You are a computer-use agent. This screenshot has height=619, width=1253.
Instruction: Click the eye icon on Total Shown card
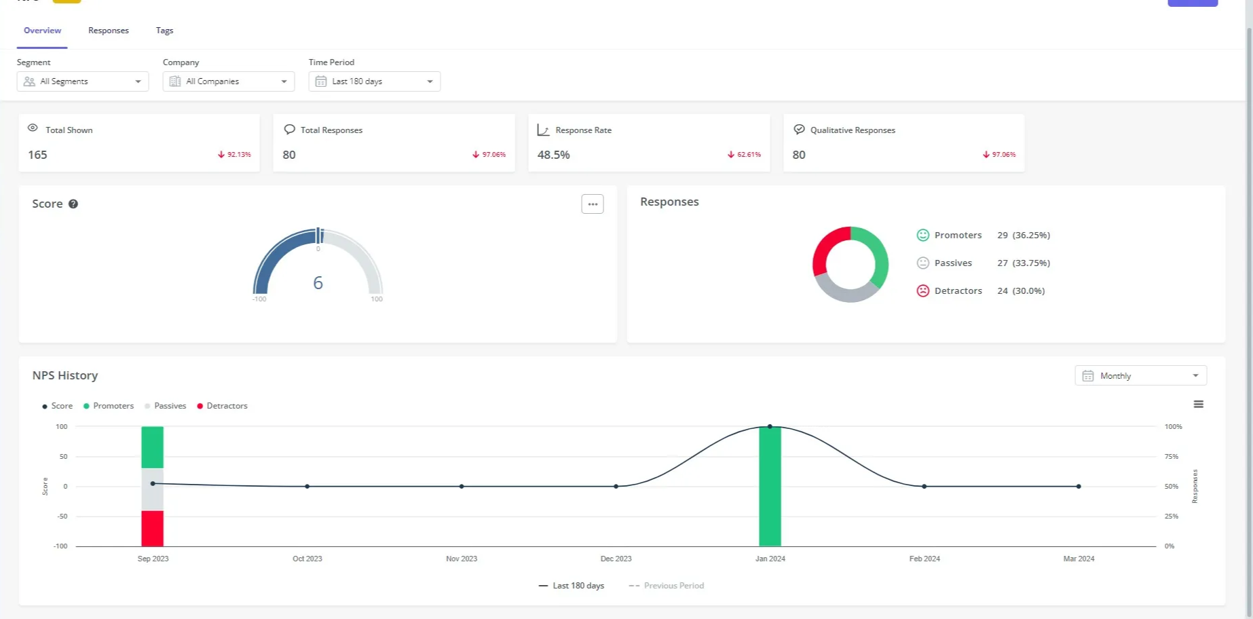tap(32, 129)
